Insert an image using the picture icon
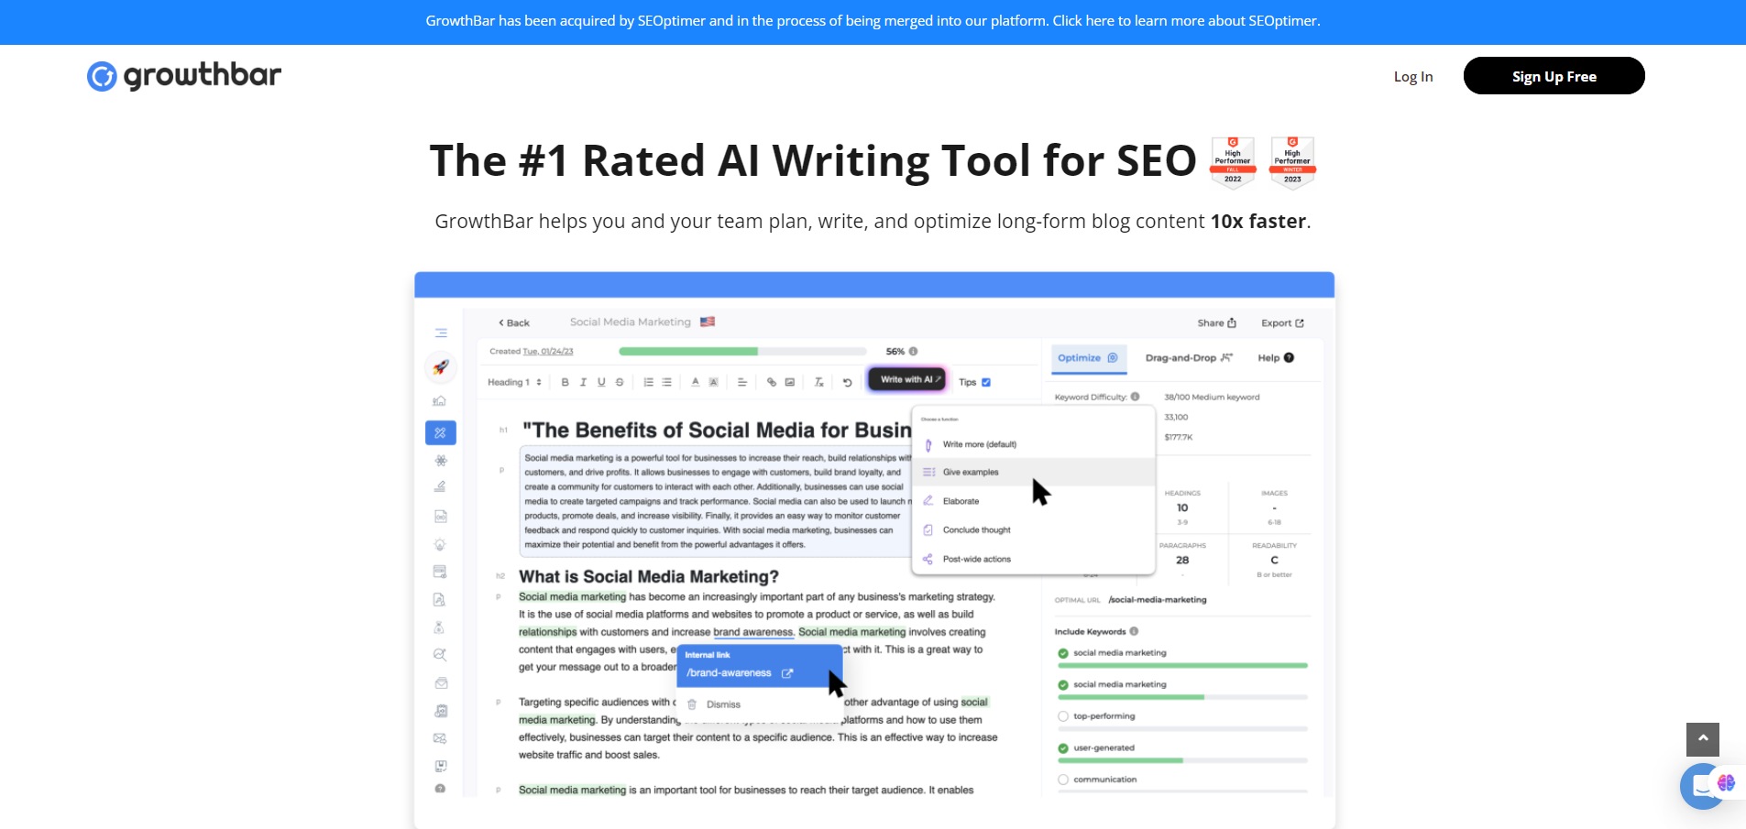Image resolution: width=1746 pixels, height=829 pixels. [x=789, y=383]
